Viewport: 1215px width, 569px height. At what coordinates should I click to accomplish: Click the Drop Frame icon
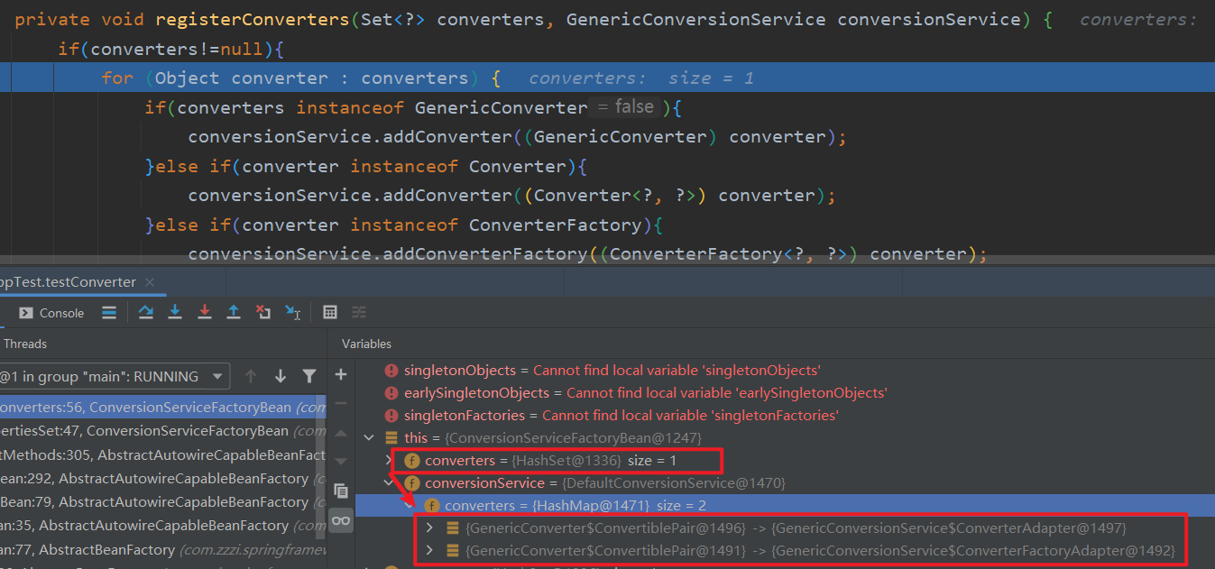262,313
